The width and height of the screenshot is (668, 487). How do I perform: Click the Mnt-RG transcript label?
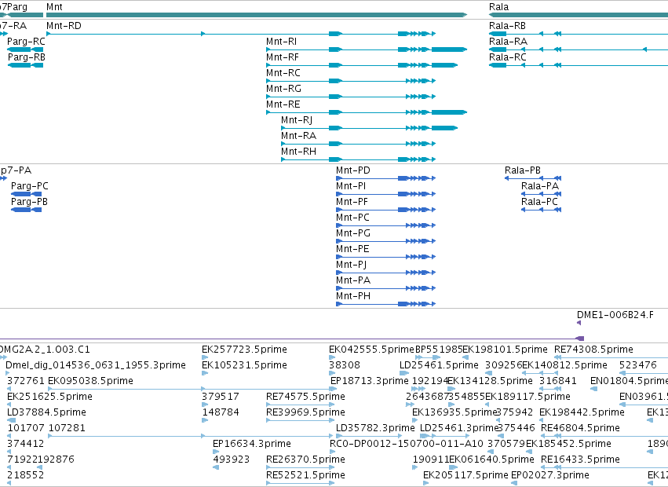(x=283, y=89)
